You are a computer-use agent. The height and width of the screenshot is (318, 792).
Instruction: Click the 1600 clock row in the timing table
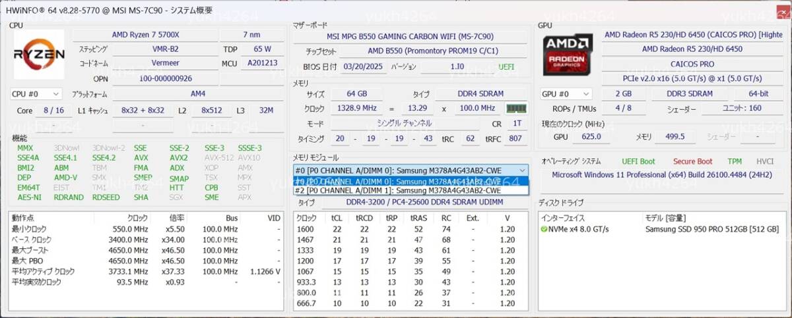pos(411,229)
